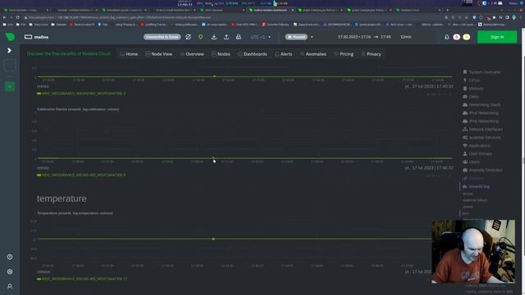This screenshot has height=295, width=525.
Task: Click the user profile icon at sidebar bottom
Action: coord(10,286)
